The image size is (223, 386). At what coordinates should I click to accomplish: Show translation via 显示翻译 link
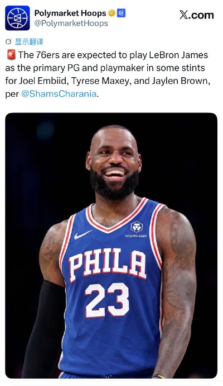pos(29,42)
